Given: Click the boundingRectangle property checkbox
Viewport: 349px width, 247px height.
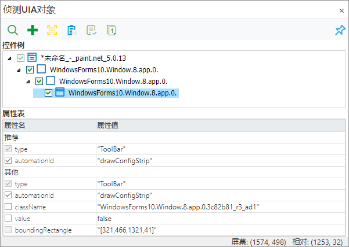Looking at the screenshot, I should click(x=8, y=230).
